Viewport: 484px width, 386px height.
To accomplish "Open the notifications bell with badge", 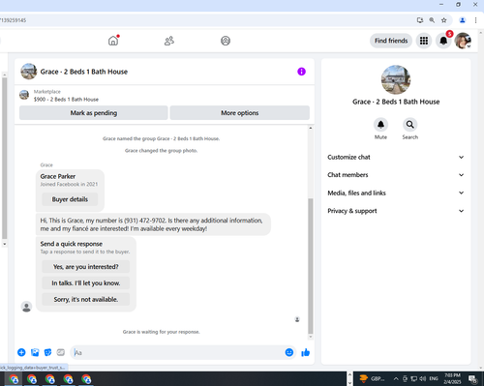I will click(x=443, y=41).
